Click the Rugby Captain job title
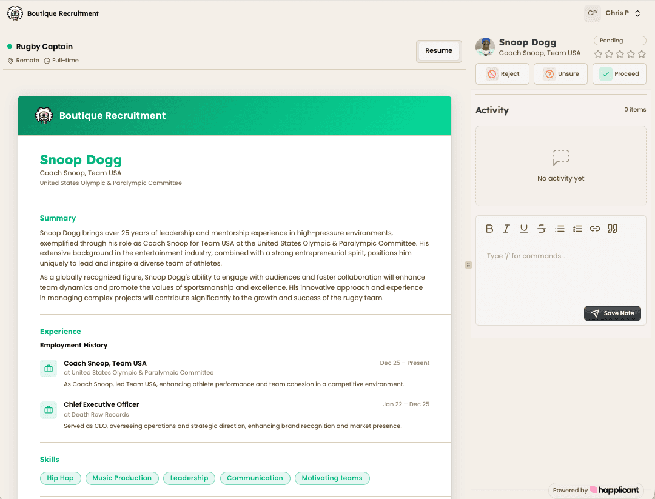Image resolution: width=655 pixels, height=499 pixels. pos(44,46)
